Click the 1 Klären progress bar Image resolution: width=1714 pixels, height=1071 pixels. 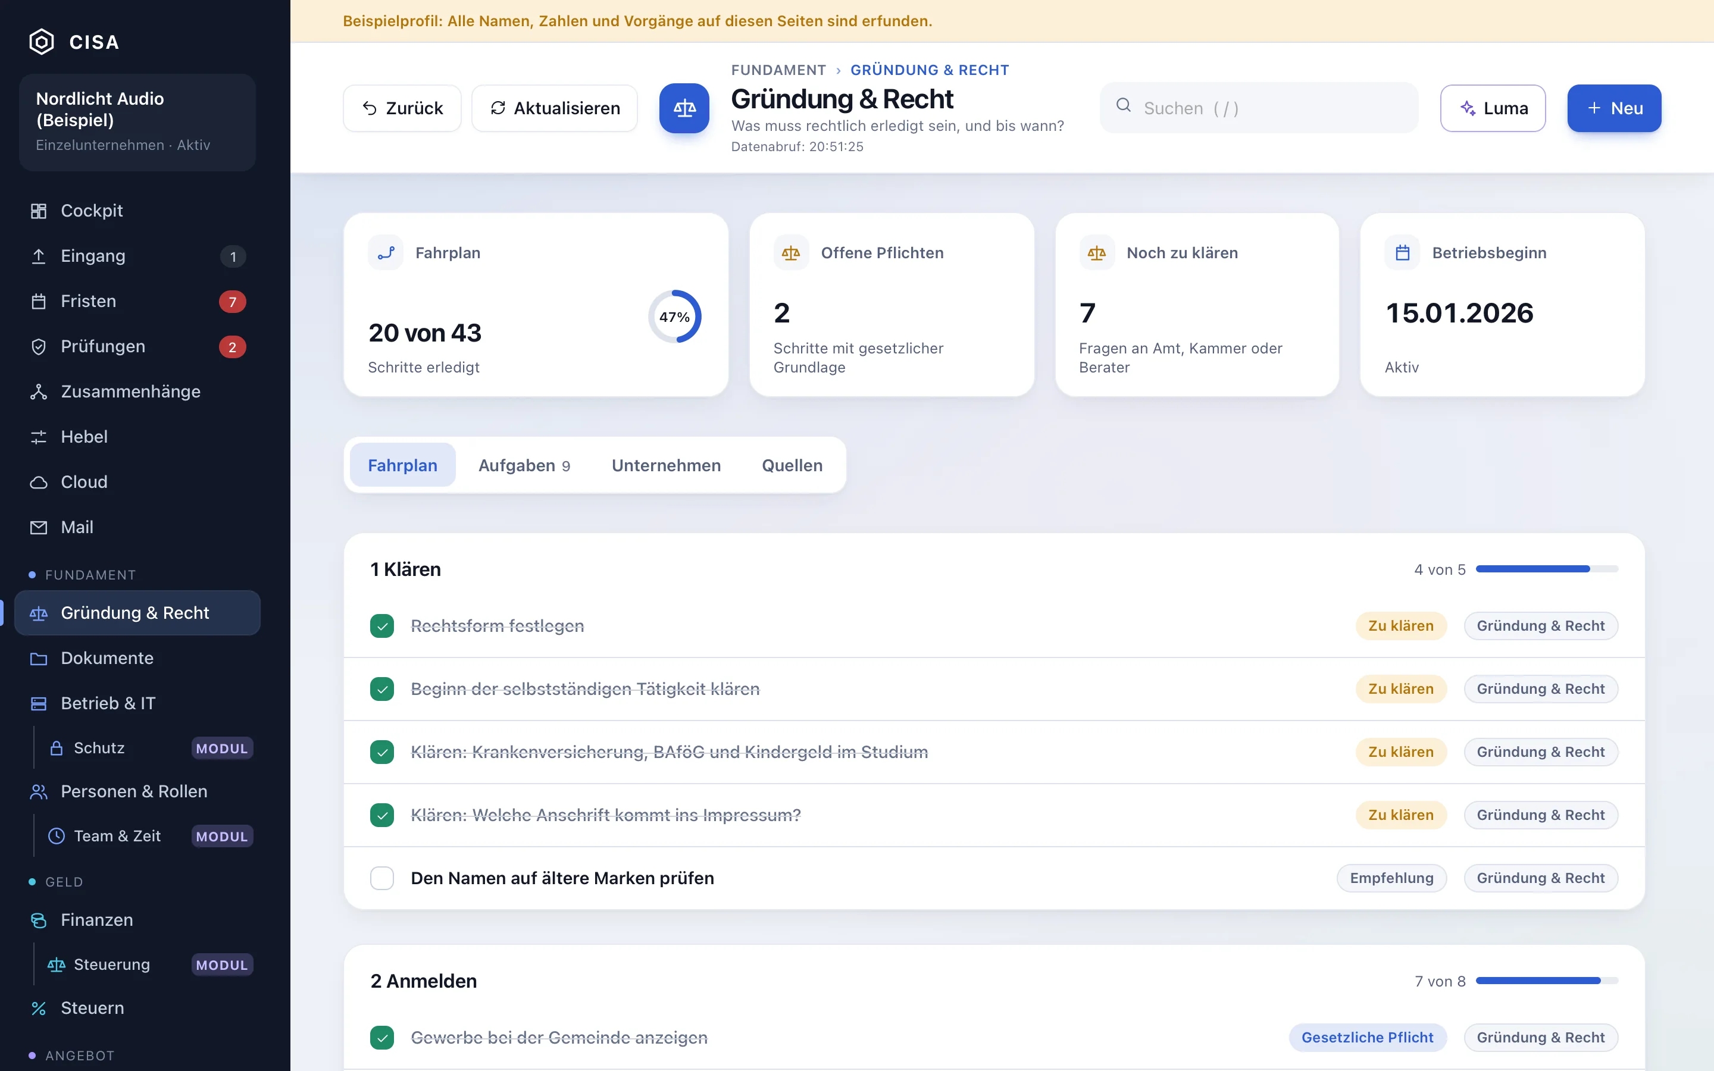pyautogui.click(x=1547, y=569)
